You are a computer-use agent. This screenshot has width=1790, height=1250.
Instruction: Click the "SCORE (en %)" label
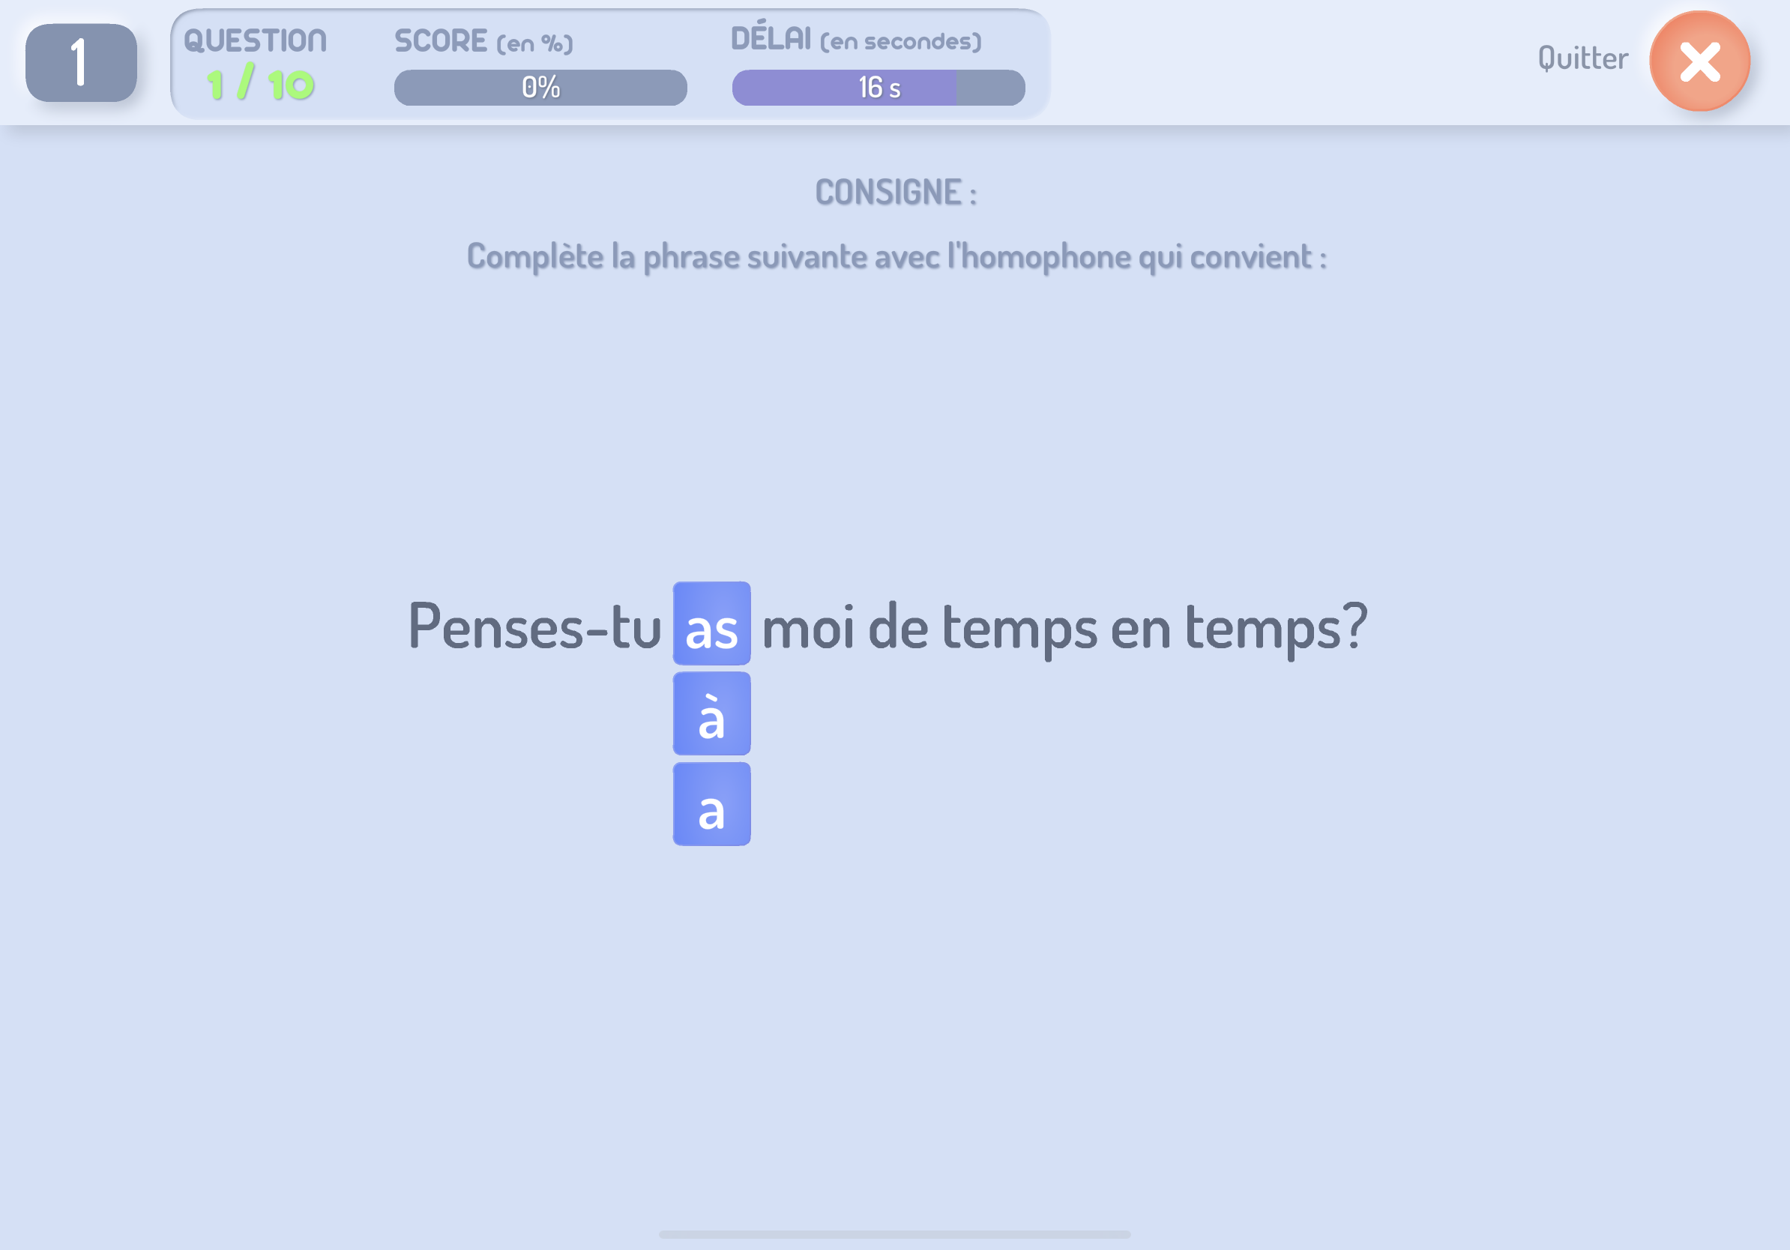[x=483, y=41]
